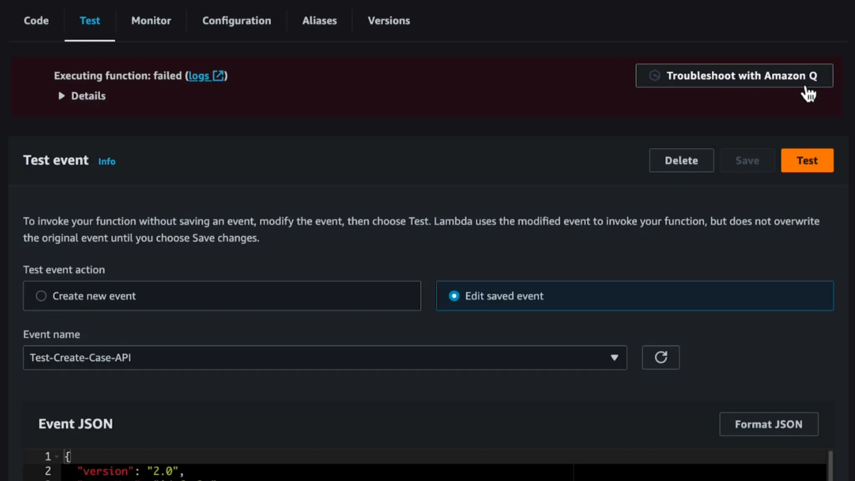Expand the Details disclosure triangle
The height and width of the screenshot is (481, 855).
click(x=61, y=96)
